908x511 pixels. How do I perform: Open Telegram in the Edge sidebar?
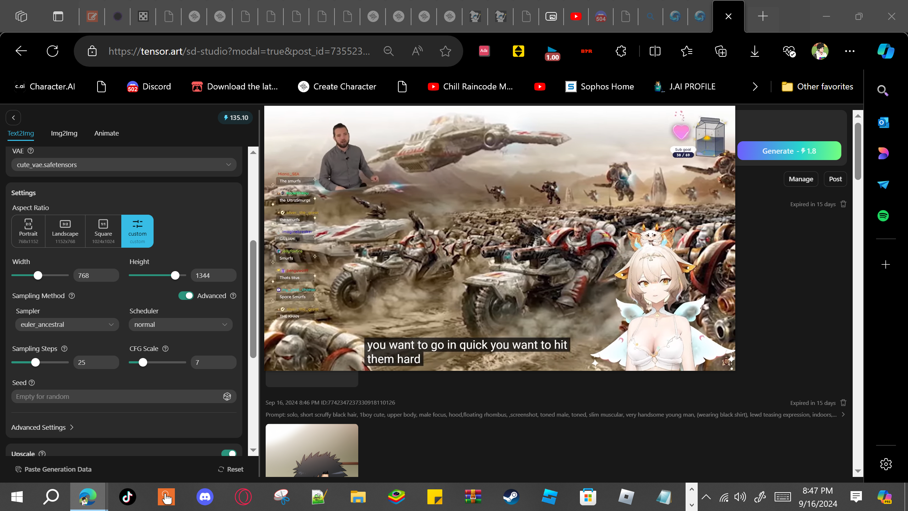pos(883,185)
